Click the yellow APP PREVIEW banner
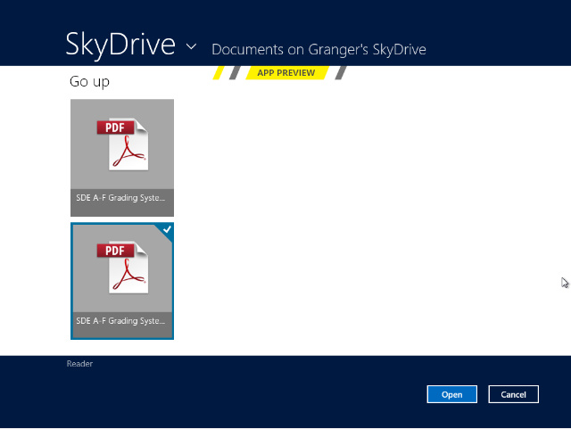This screenshot has width=571, height=429. 285,73
